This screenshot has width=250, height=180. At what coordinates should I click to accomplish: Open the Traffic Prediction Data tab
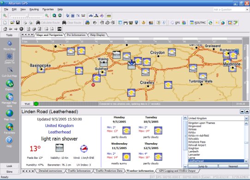pyautogui.click(x=109, y=171)
